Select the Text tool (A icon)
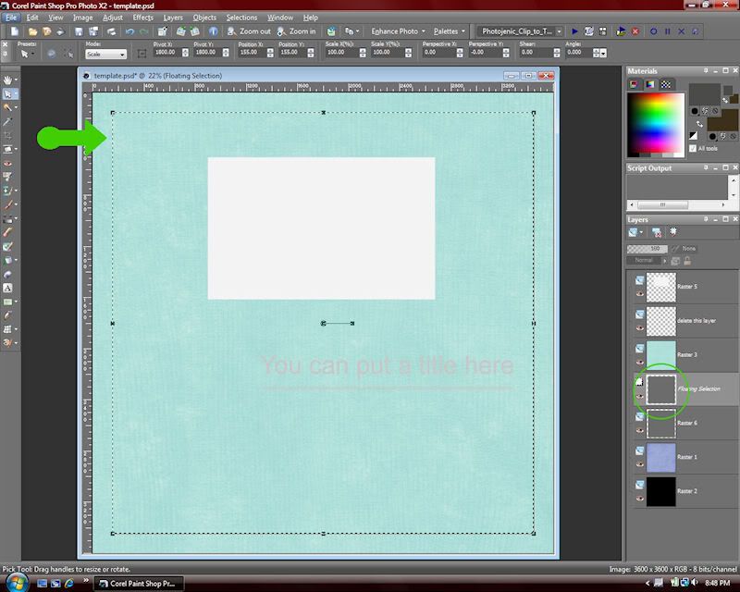The image size is (740, 592). tap(7, 288)
